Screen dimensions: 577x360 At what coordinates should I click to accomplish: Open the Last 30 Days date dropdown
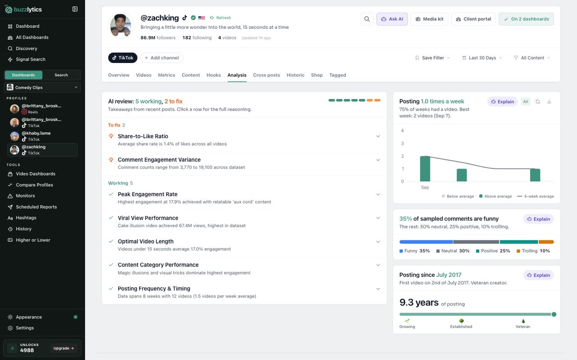(x=481, y=58)
